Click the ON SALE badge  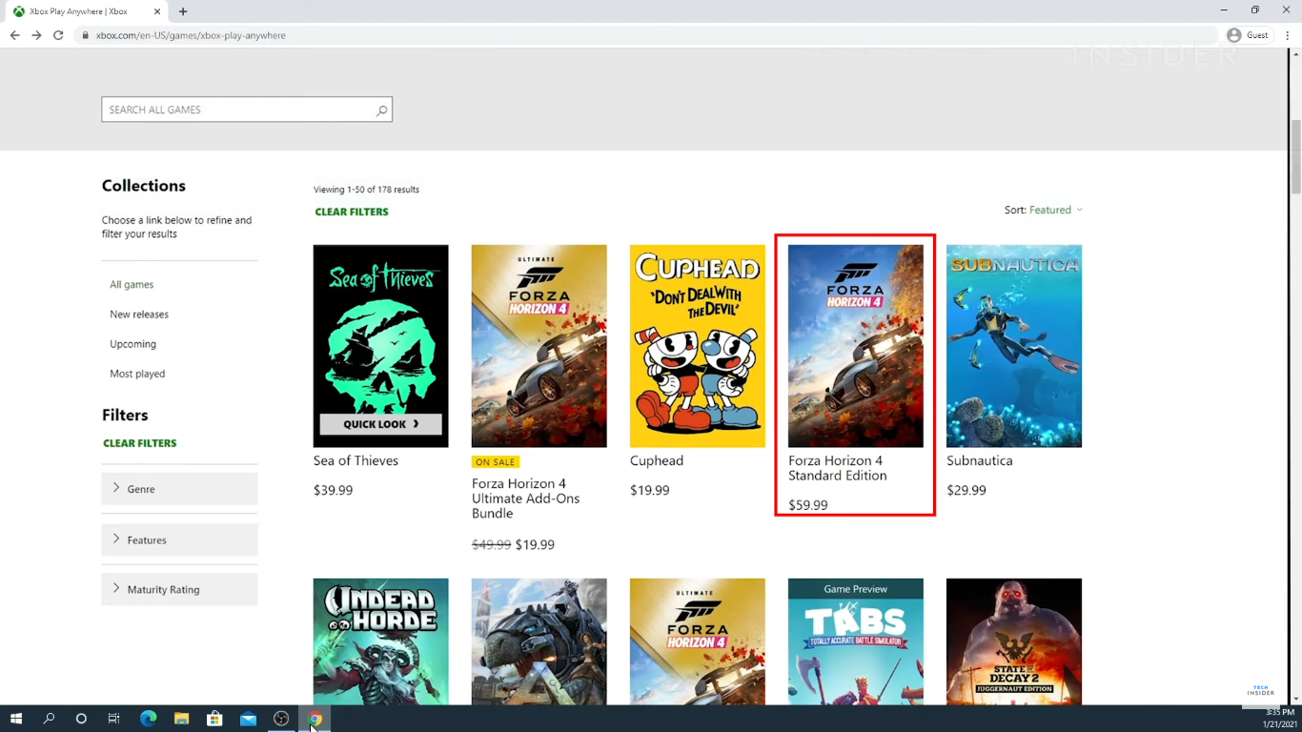[x=496, y=461]
